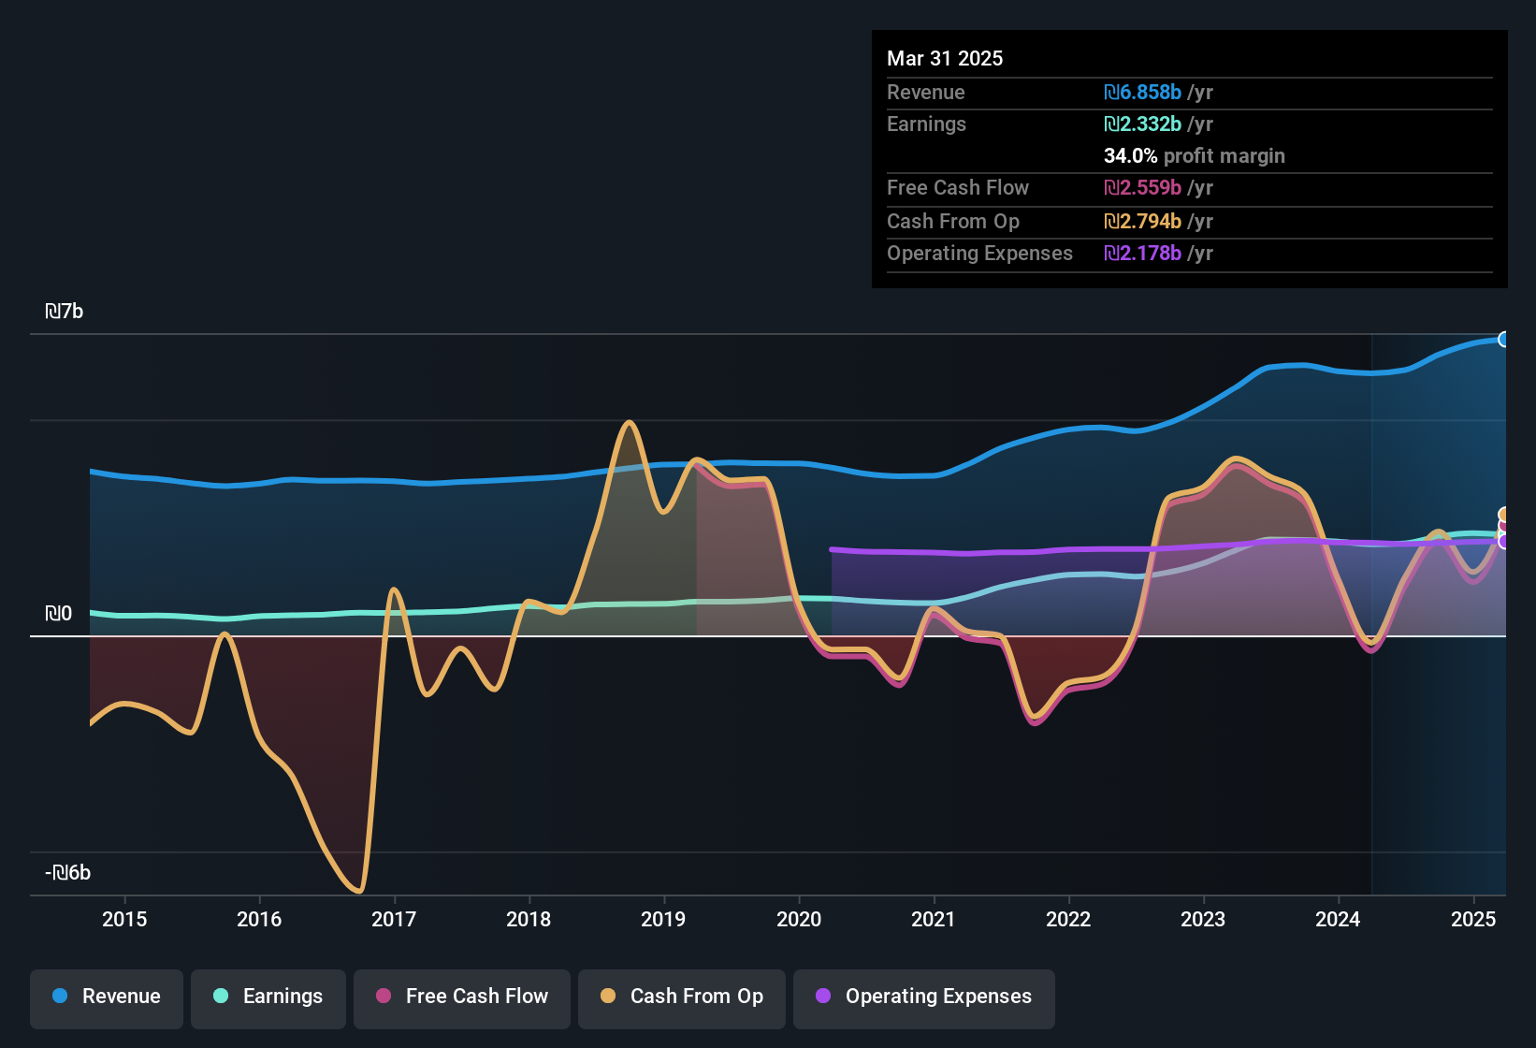This screenshot has width=1536, height=1048.
Task: Open the Cash From Op legend item details
Action: coord(681,997)
